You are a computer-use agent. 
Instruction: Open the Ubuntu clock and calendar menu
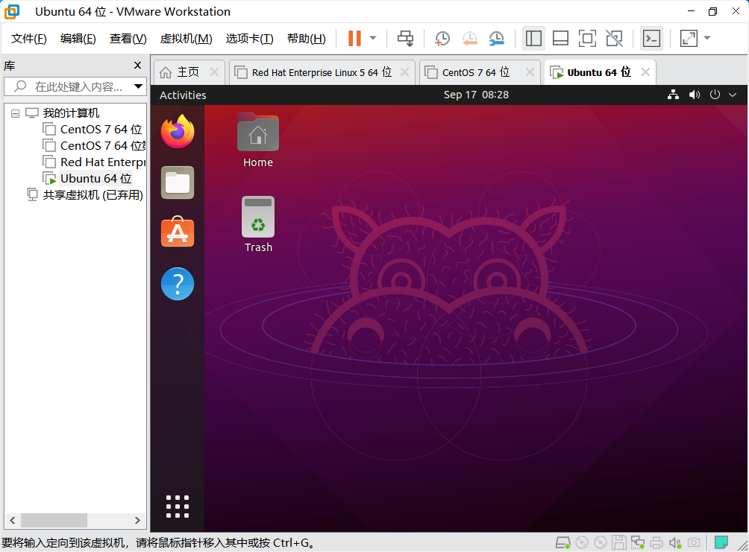[476, 95]
